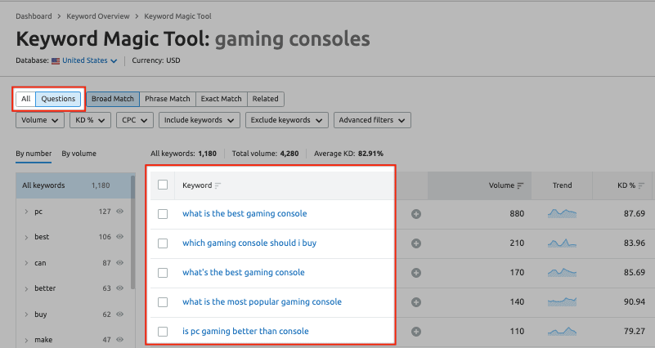
Task: Click the KD % column sort icon
Action: point(643,185)
